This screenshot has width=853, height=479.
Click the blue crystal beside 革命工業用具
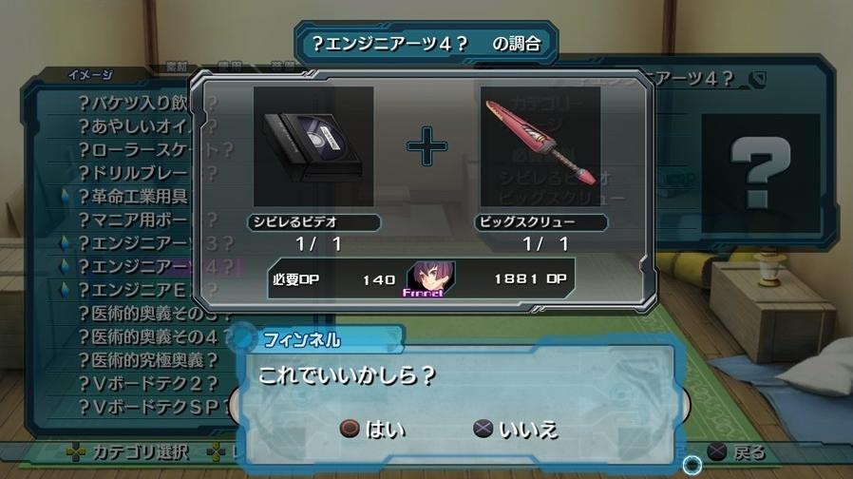pyautogui.click(x=66, y=197)
